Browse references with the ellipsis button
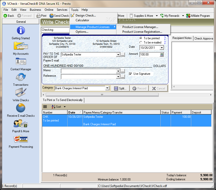Viewport: 216px width, 190px height. point(123,77)
